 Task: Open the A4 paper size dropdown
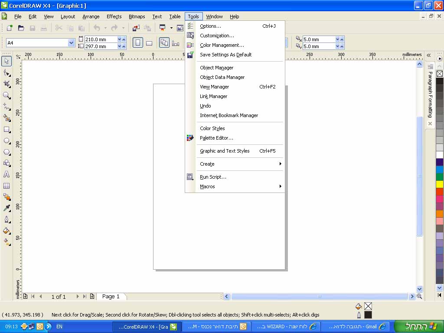pyautogui.click(x=72, y=43)
